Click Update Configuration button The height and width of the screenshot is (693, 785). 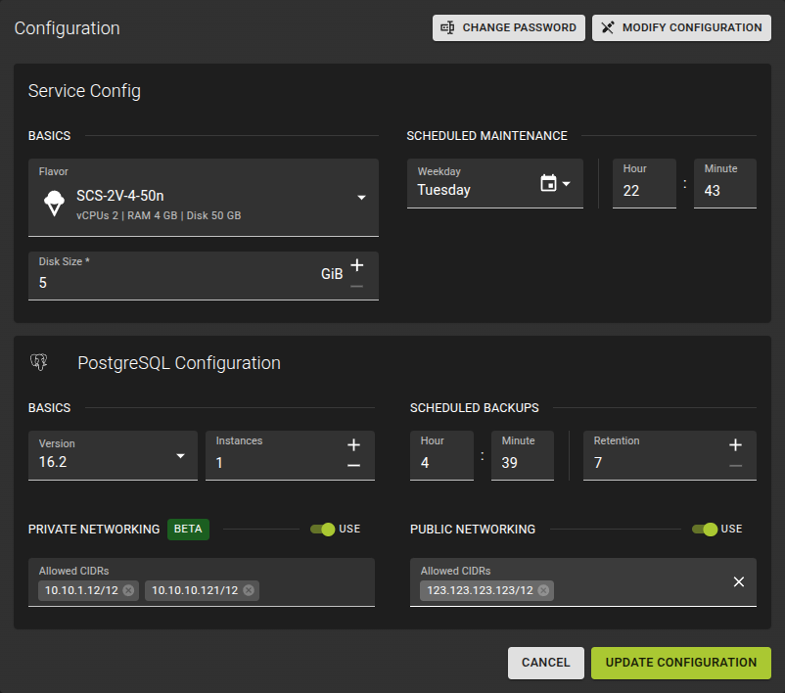[681, 663]
